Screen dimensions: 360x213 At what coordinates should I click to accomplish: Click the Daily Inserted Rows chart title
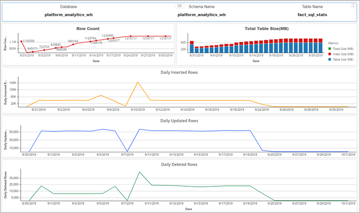click(180, 72)
